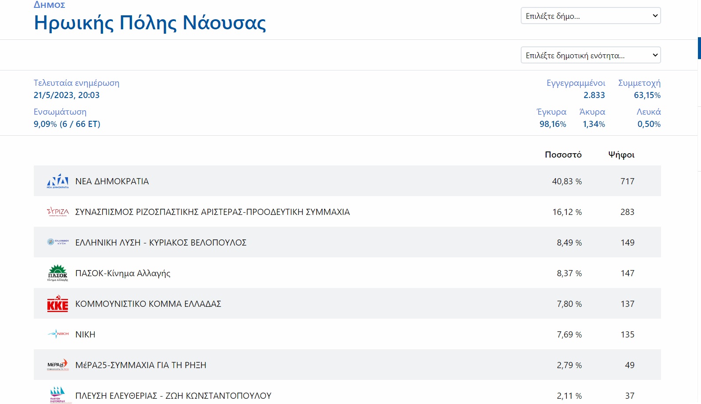The image size is (701, 404).
Task: Click the 'Συμμετοχή' label
Action: (x=639, y=83)
